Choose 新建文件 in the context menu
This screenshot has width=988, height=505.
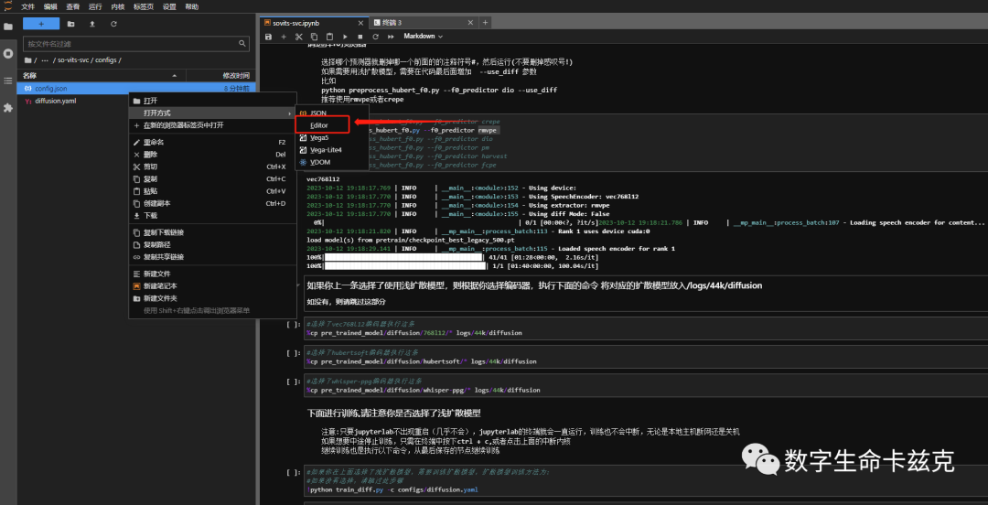pyautogui.click(x=211, y=274)
